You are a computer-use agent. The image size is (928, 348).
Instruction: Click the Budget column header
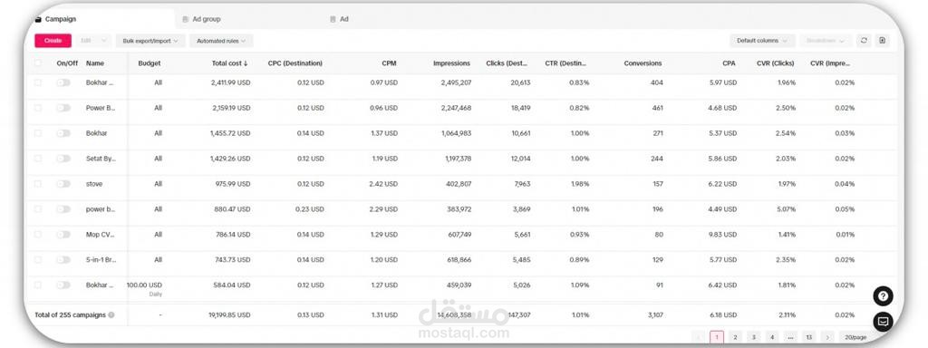tap(150, 63)
